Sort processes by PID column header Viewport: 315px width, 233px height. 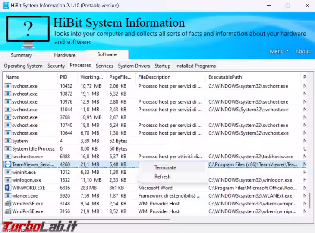tap(63, 77)
